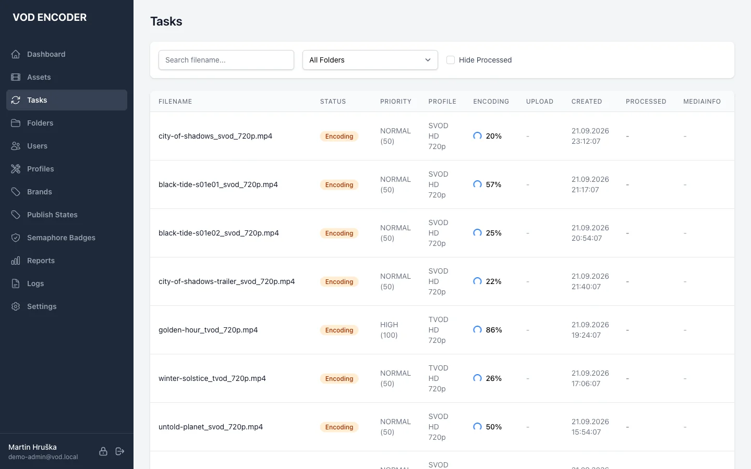Open the Users page
Screen dimensions: 751x469
click(67, 146)
